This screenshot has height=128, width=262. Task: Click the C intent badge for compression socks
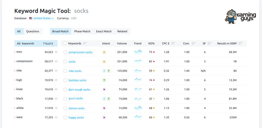[x=104, y=52]
